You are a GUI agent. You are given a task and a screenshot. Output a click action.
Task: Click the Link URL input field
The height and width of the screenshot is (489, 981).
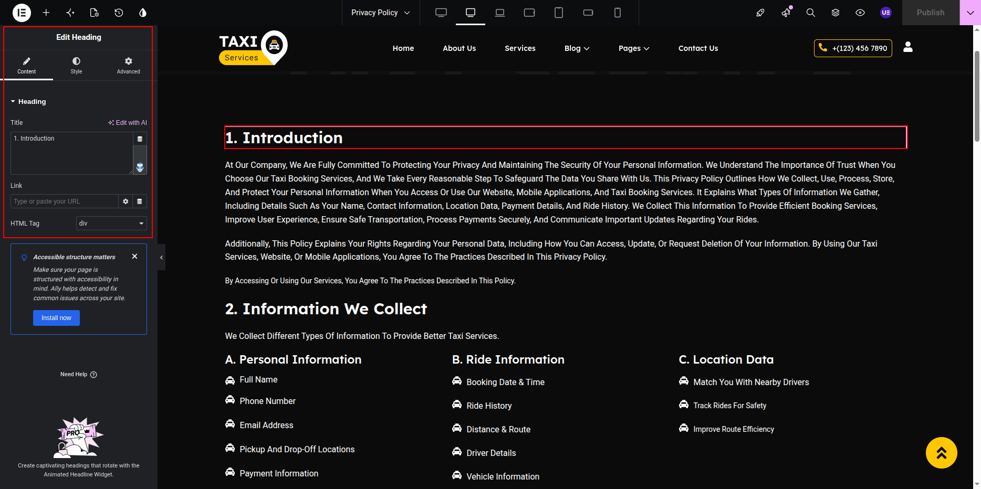64,201
